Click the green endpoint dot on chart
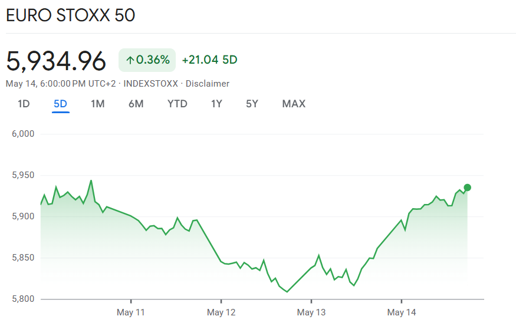Screen dimensions: 516x326 (467, 187)
